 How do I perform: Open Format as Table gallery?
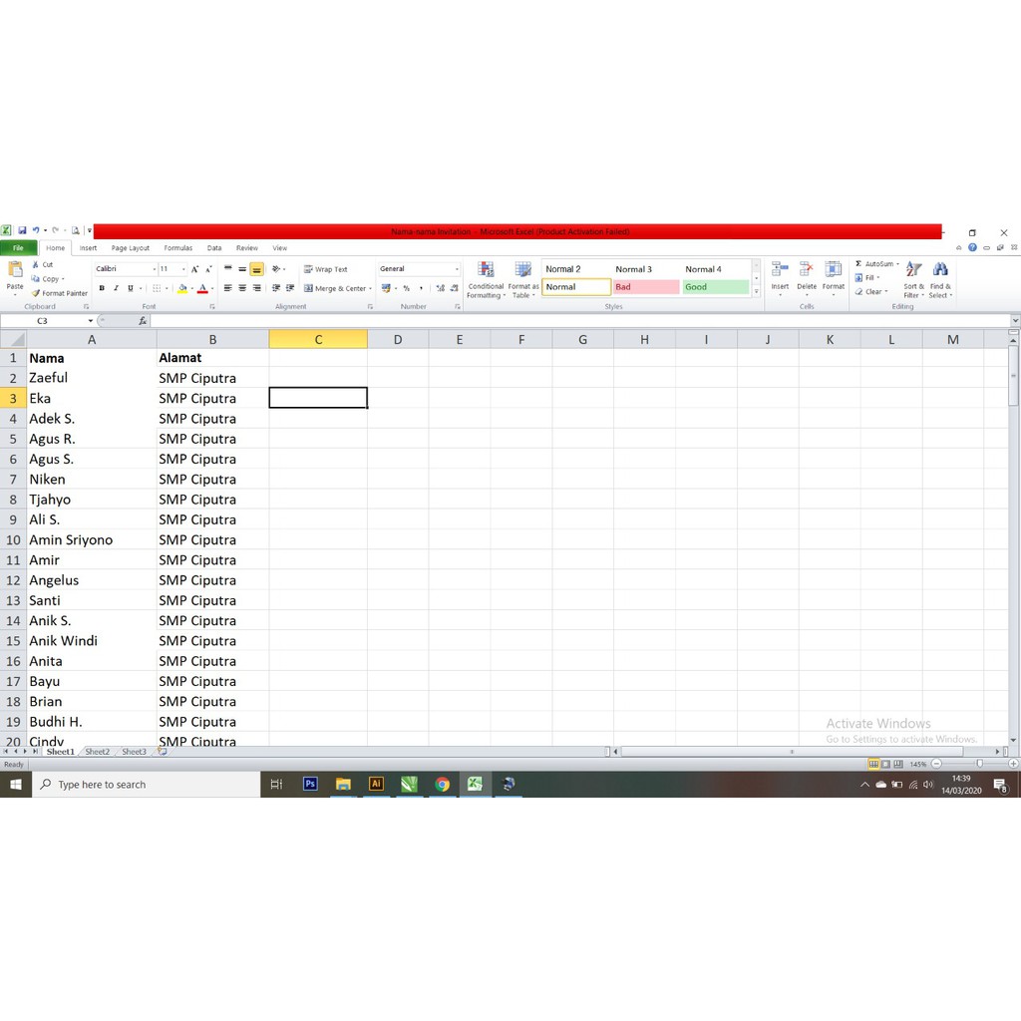point(522,280)
